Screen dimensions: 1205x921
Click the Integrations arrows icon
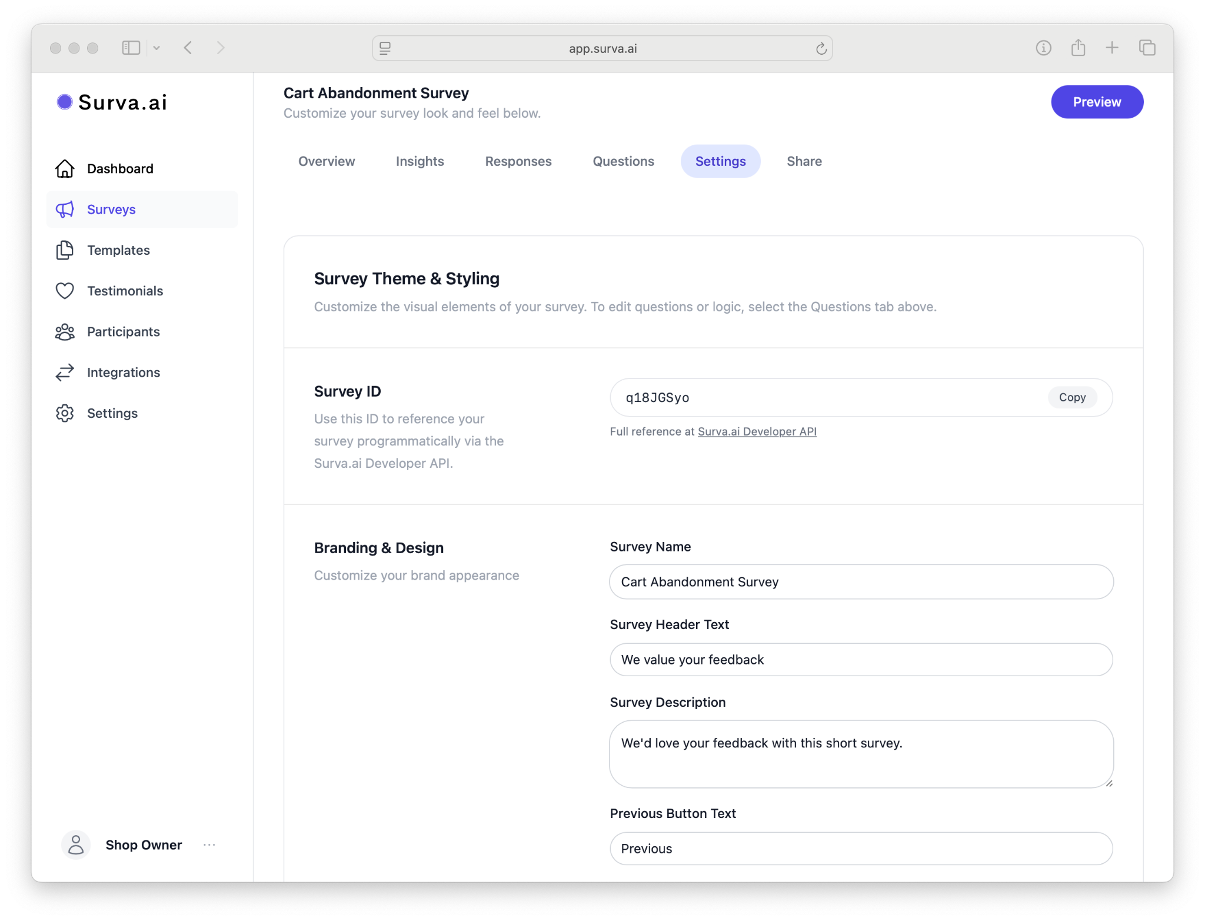65,373
